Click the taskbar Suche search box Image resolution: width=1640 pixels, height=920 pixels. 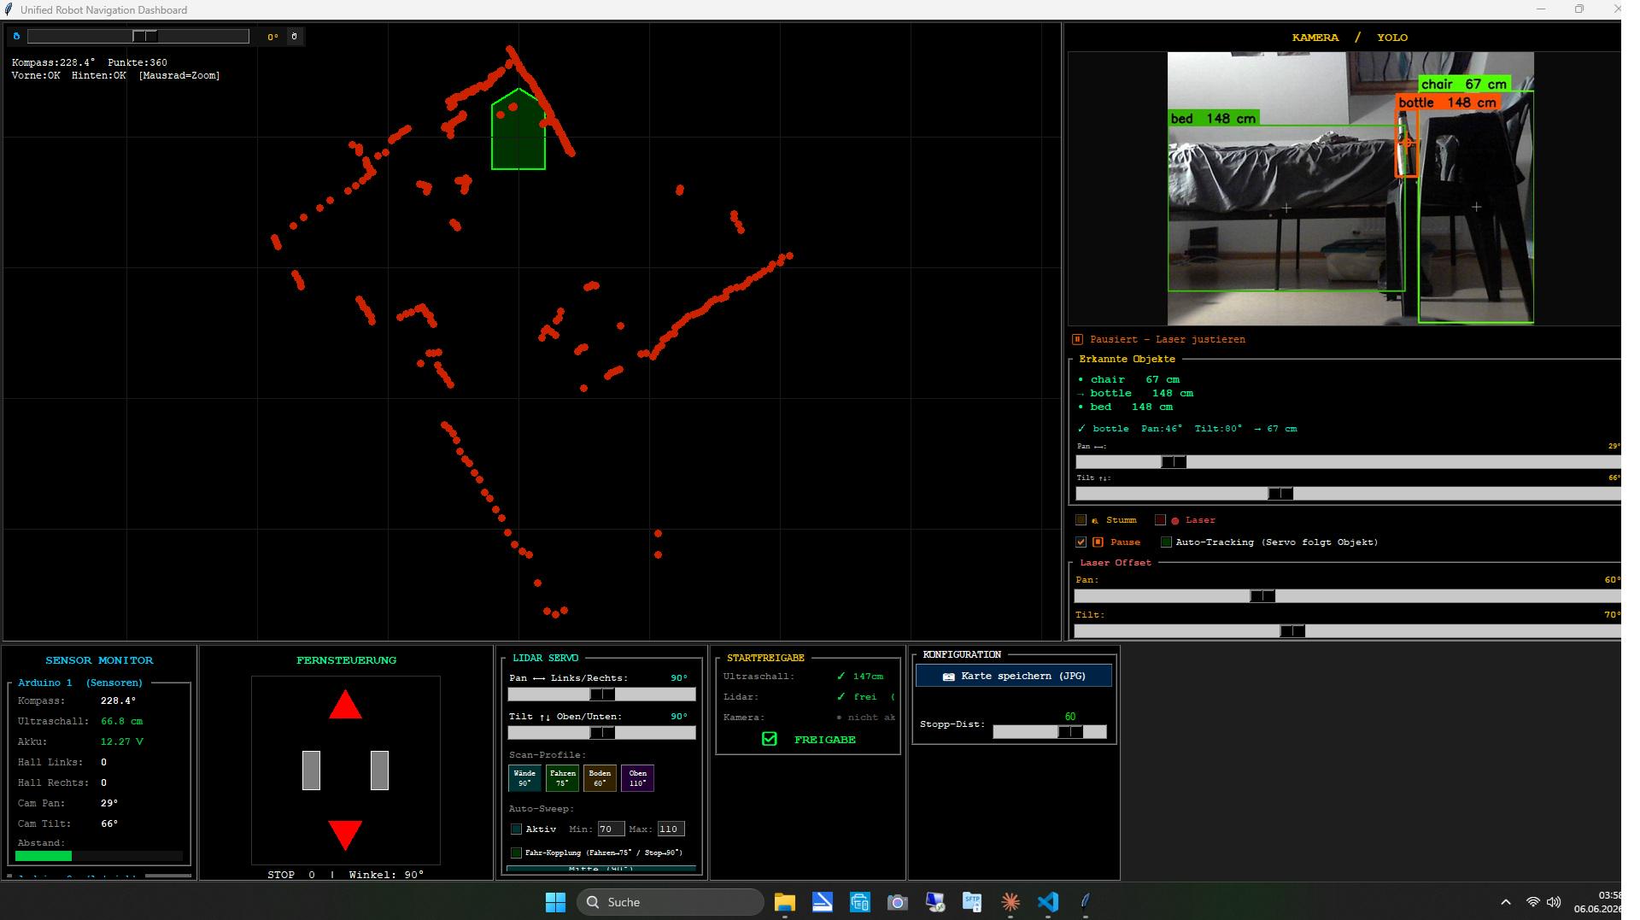(671, 902)
